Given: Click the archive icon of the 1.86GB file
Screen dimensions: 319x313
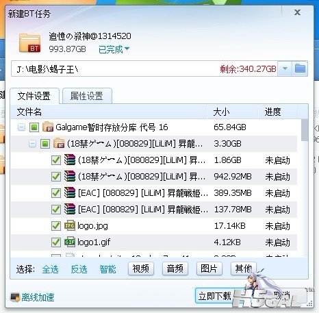Looking at the screenshot, I should tap(70, 160).
